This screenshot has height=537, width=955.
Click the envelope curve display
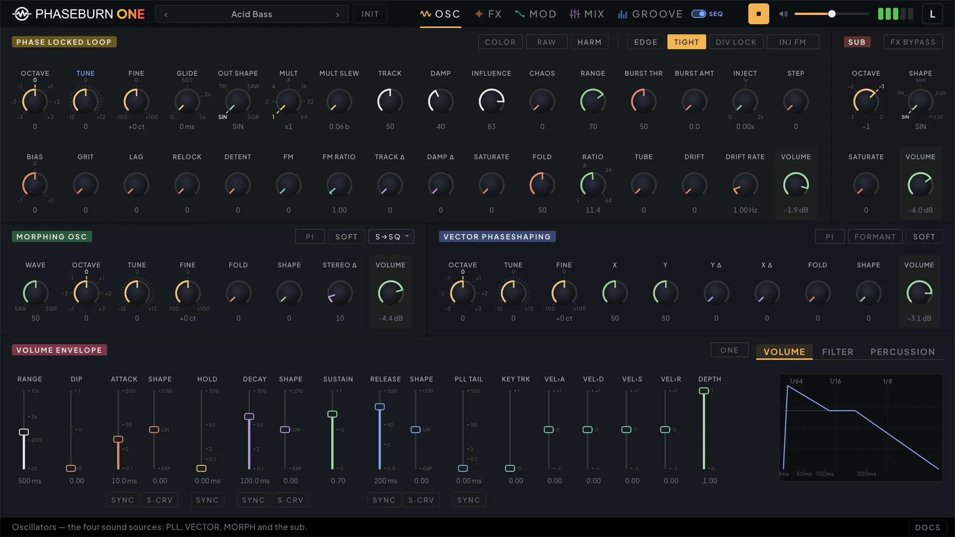pyautogui.click(x=861, y=428)
